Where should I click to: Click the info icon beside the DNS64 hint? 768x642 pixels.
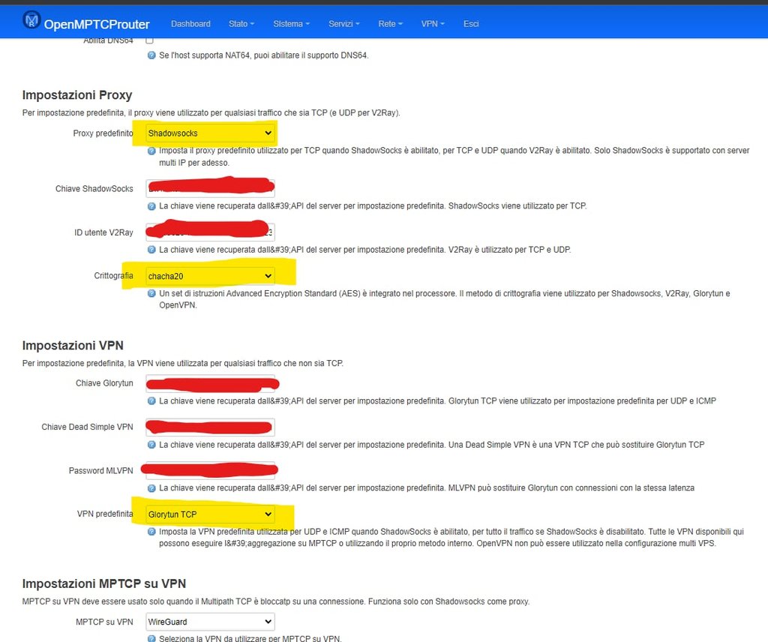coord(151,55)
